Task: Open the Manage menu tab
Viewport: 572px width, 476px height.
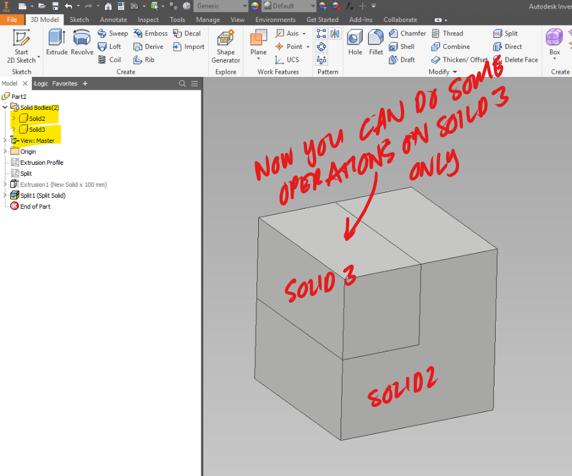Action: (208, 19)
